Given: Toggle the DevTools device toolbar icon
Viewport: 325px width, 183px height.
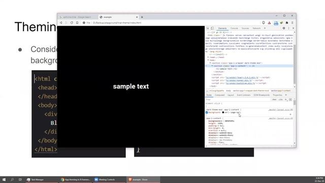Looking at the screenshot, I should click(212, 28).
